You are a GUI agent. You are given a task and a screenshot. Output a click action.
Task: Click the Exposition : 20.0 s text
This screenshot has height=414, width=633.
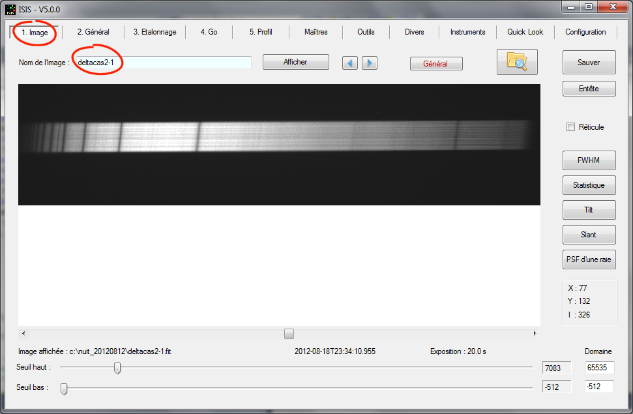458,351
